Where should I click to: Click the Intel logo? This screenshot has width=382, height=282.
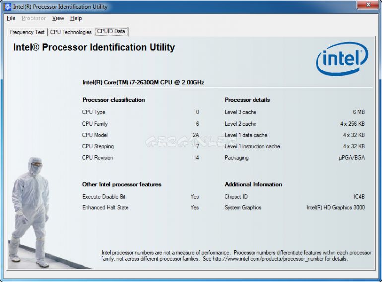pyautogui.click(x=342, y=59)
